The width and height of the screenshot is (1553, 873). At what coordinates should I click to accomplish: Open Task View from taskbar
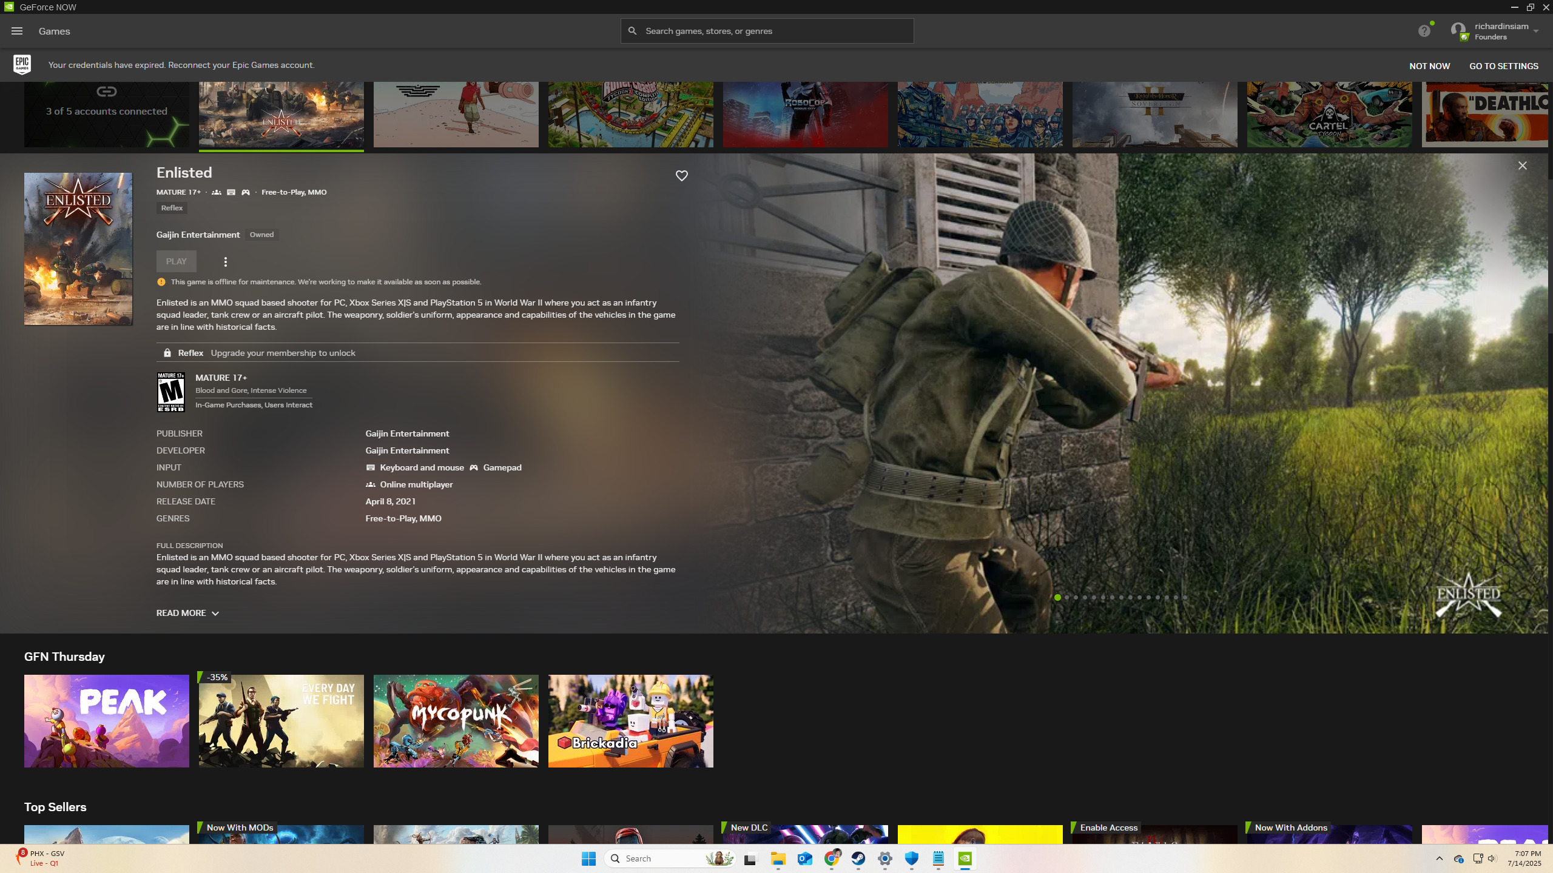[x=750, y=858]
